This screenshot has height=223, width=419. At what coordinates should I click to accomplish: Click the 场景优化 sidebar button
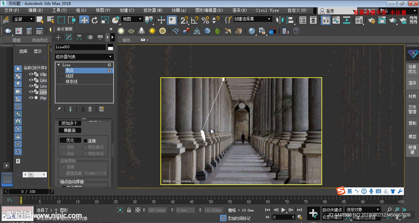pos(412,69)
